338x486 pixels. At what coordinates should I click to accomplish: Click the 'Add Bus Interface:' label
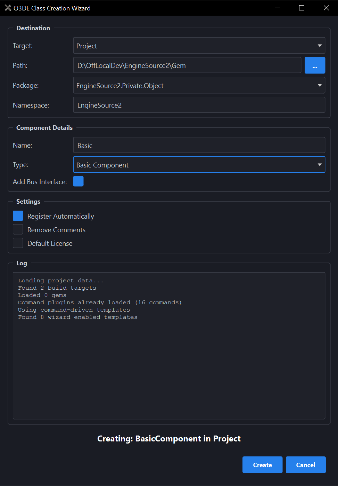pyautogui.click(x=40, y=182)
